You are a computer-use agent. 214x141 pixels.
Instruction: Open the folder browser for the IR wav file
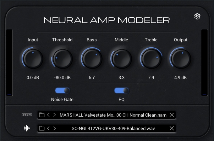[x=42, y=128]
